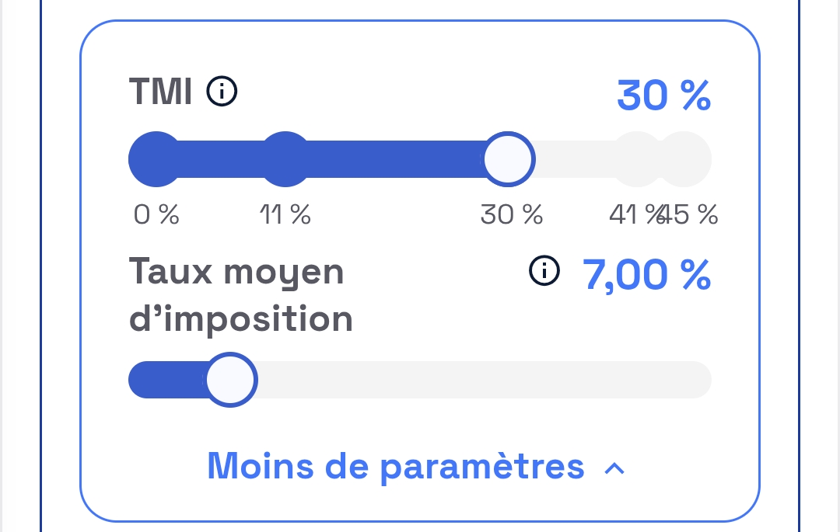Click the "0 %" label under TMI slider

pyautogui.click(x=156, y=214)
